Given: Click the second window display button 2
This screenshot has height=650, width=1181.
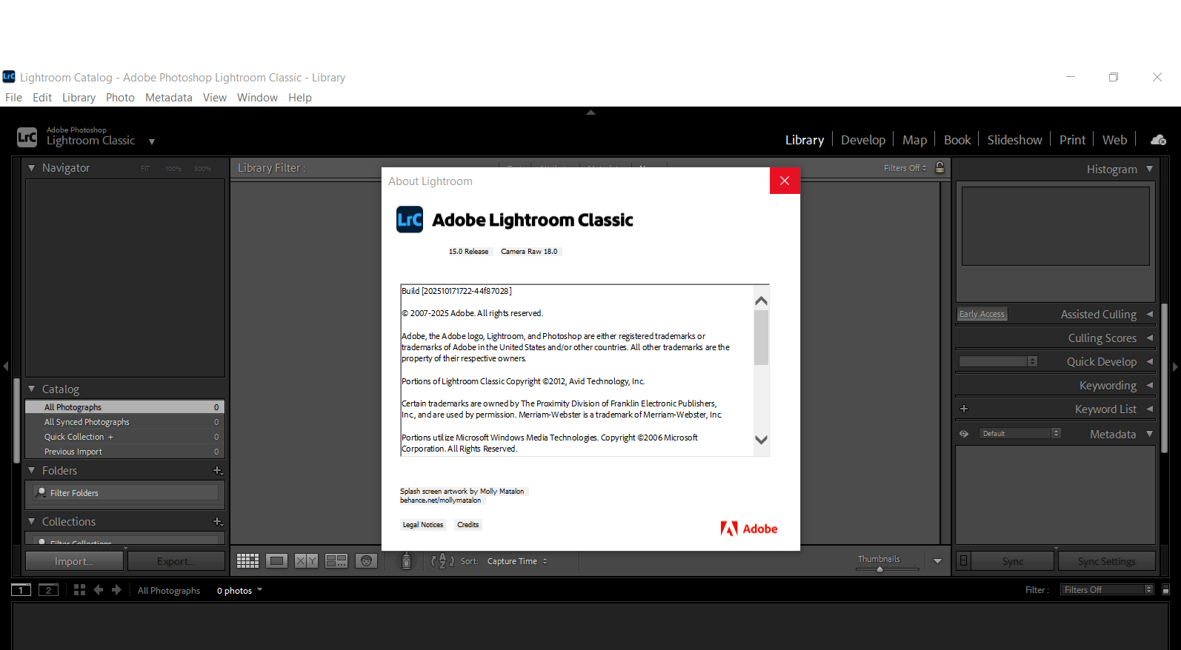Looking at the screenshot, I should click(x=48, y=590).
